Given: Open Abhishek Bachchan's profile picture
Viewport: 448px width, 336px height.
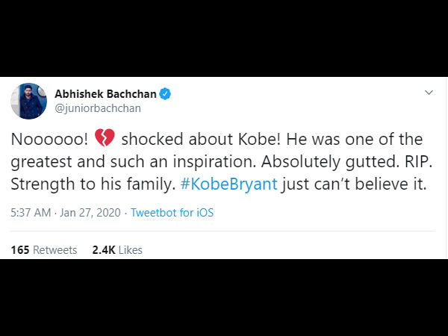Looking at the screenshot, I should [29, 101].
